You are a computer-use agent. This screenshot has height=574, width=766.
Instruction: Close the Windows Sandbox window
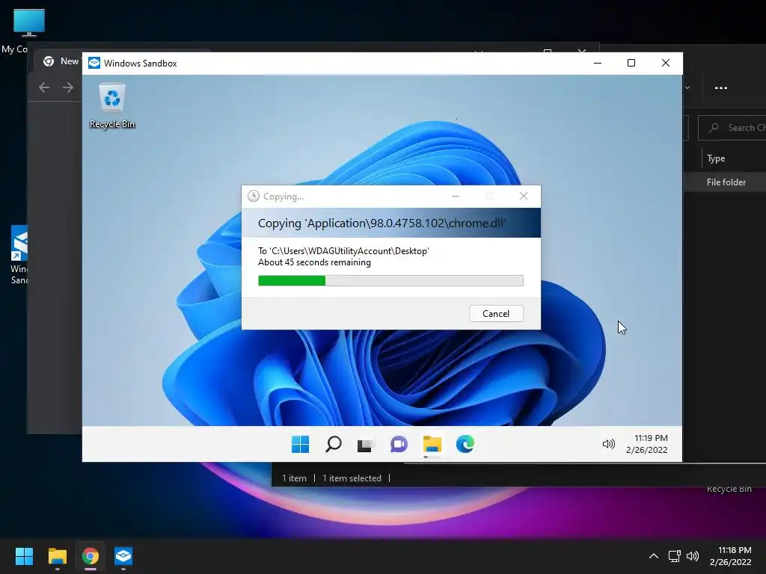tap(665, 63)
